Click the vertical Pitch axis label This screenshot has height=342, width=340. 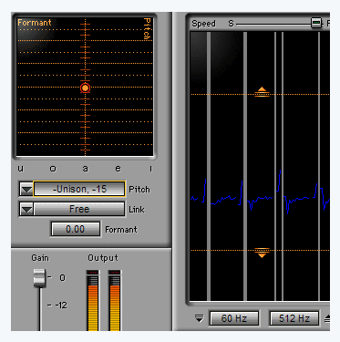tap(147, 29)
